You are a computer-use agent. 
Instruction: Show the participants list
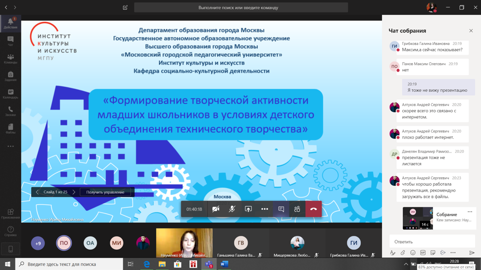297,209
